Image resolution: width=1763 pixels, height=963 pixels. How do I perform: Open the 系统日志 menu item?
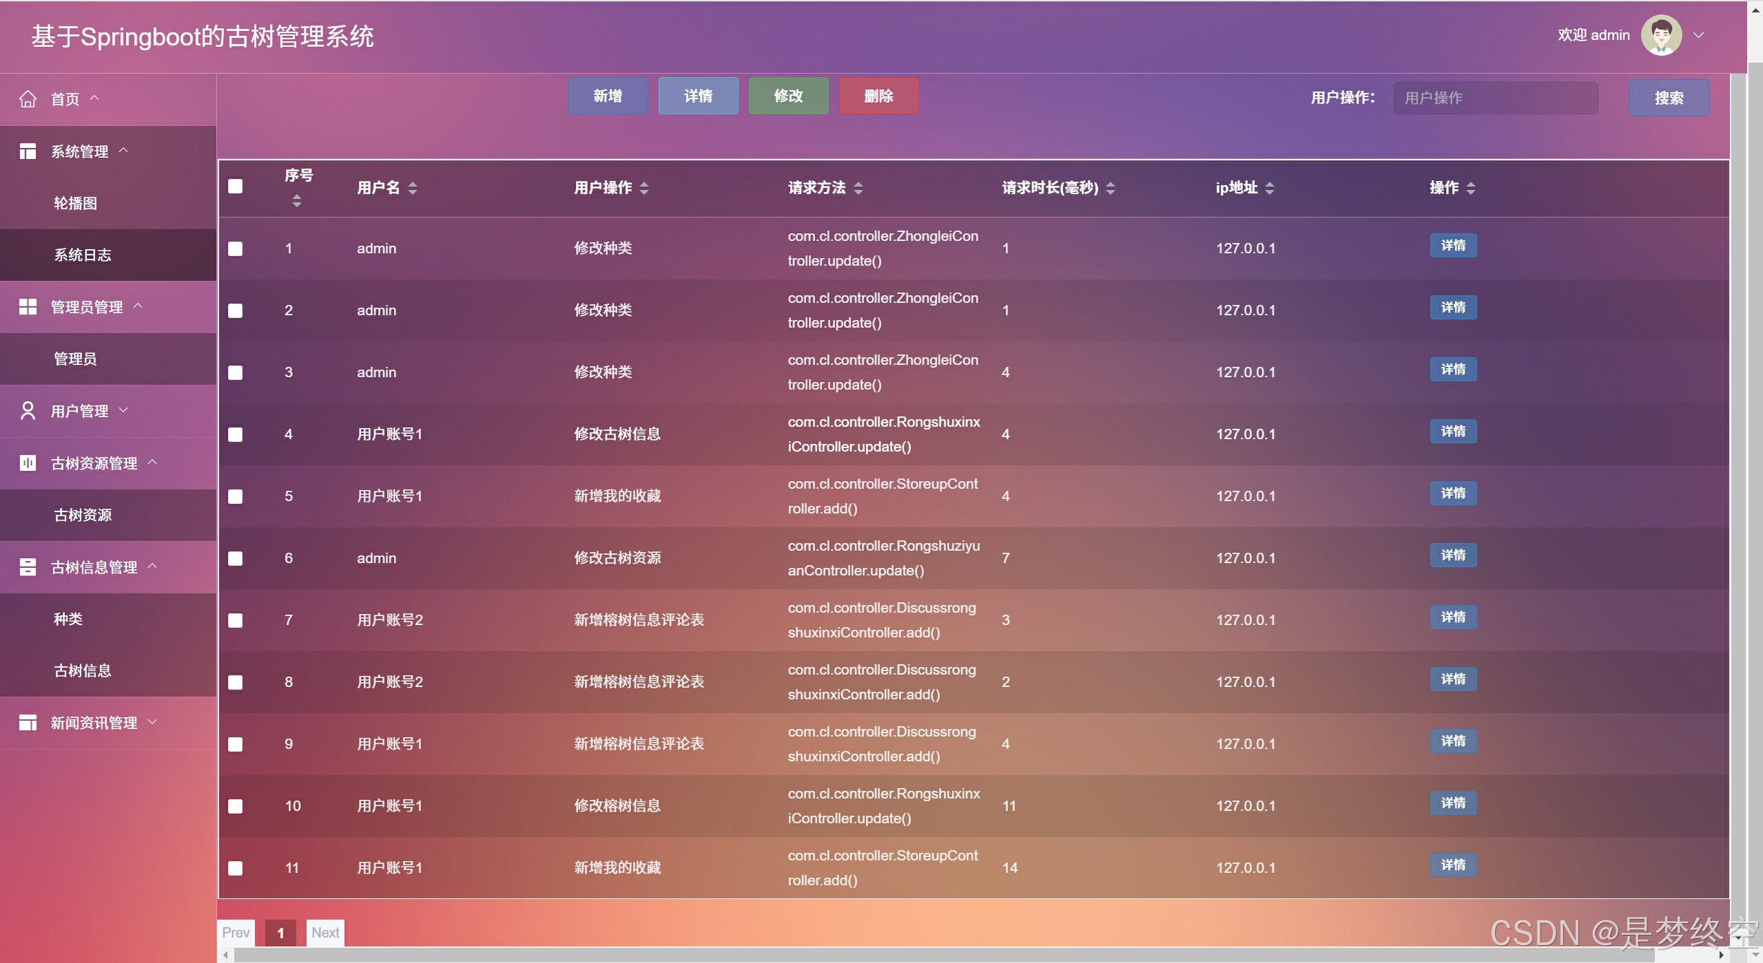(108, 255)
